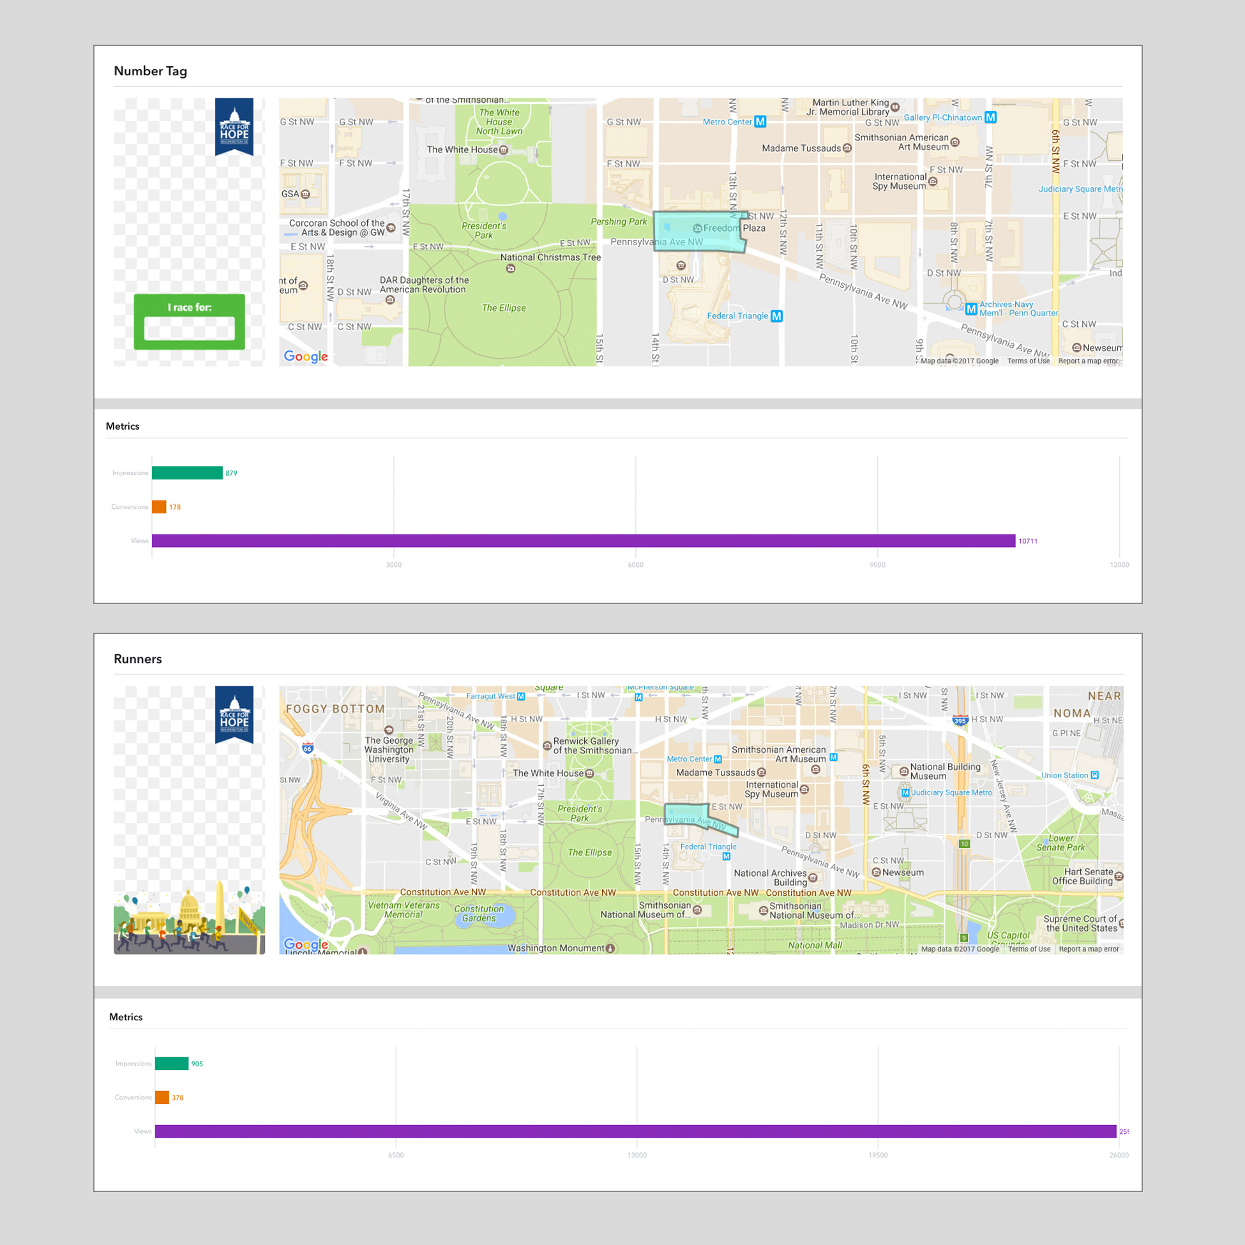Click the orange Conversions bar showing 378

pos(162,1098)
